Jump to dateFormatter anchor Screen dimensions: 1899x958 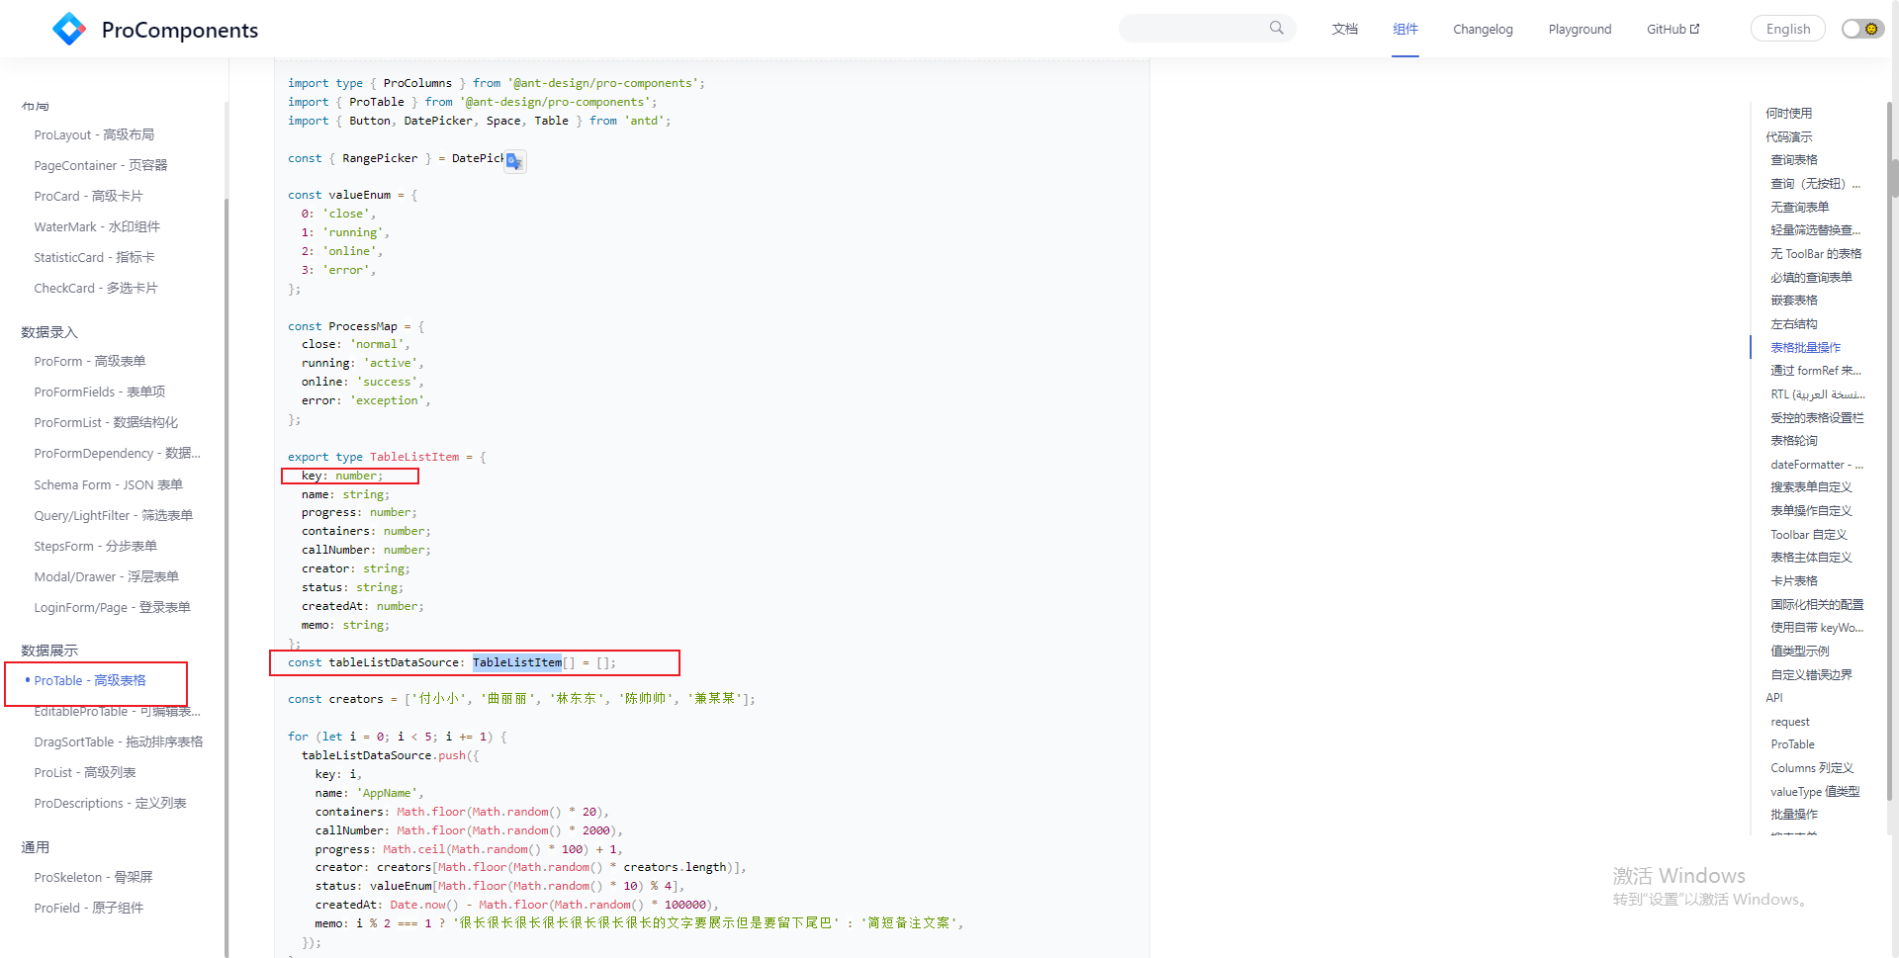tap(1817, 465)
